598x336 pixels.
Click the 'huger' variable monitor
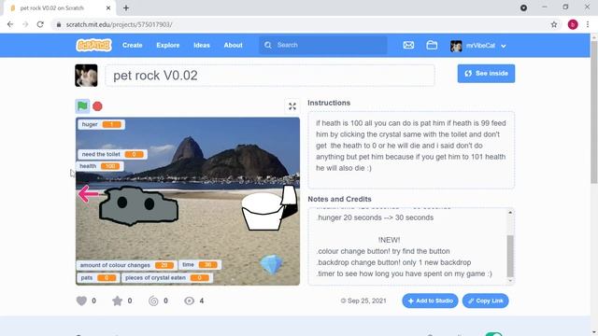coord(101,124)
